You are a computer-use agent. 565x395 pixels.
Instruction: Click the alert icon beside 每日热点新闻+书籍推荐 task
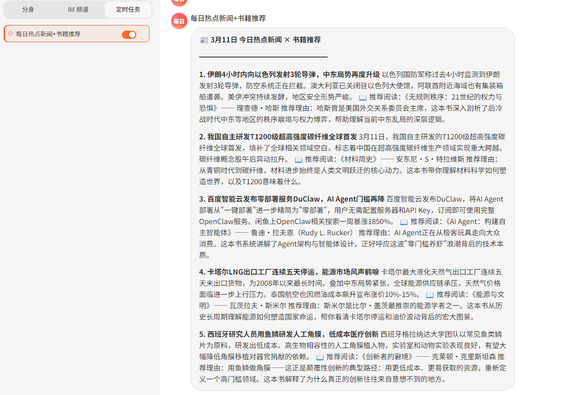click(x=10, y=34)
